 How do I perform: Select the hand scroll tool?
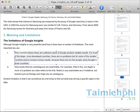[47, 8]
